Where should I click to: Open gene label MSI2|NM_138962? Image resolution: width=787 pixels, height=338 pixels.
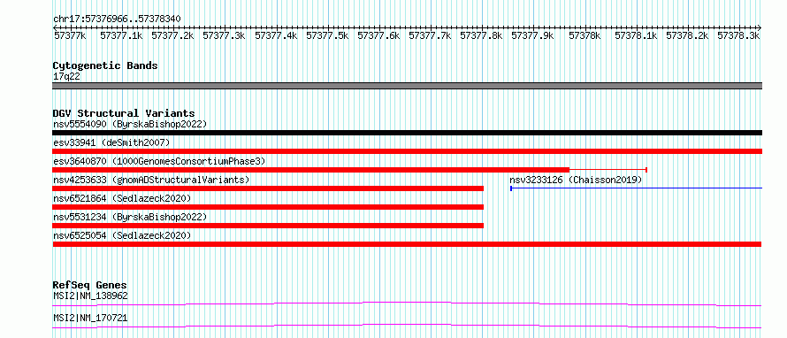[x=90, y=296]
